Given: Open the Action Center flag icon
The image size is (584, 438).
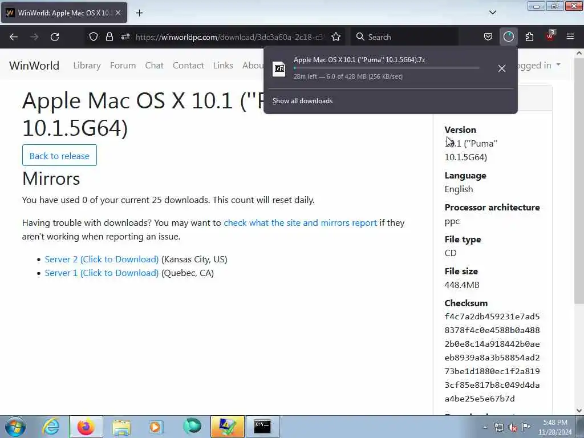Looking at the screenshot, I should 526,427.
